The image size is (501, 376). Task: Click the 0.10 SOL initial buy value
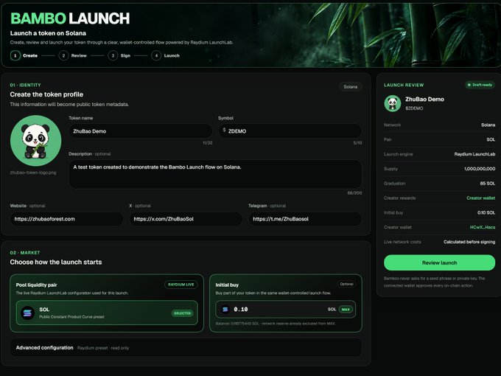point(486,212)
